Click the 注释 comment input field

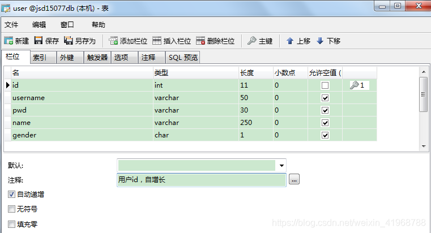click(201, 180)
